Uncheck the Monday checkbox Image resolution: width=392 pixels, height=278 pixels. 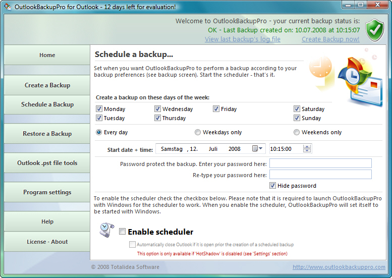[99, 109]
